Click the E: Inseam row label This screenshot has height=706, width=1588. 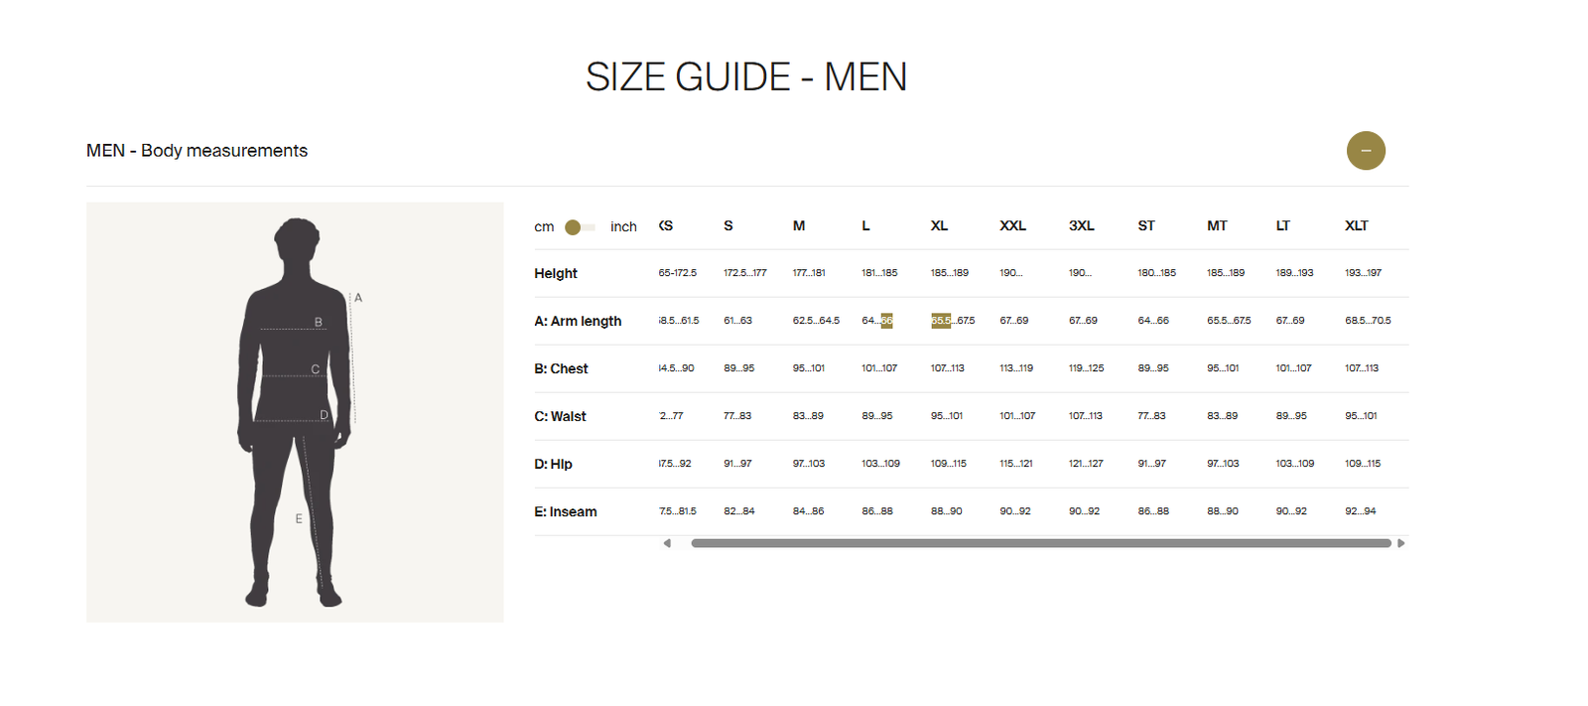566,511
